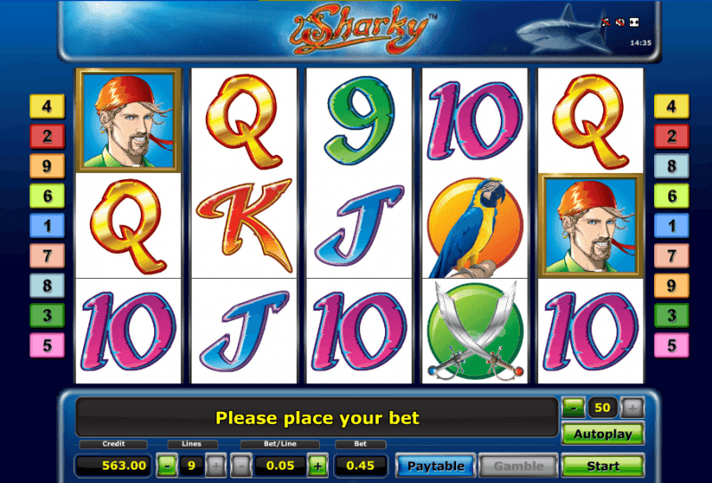Select yellow payline 4 on left side
This screenshot has width=712, height=483.
[47, 106]
